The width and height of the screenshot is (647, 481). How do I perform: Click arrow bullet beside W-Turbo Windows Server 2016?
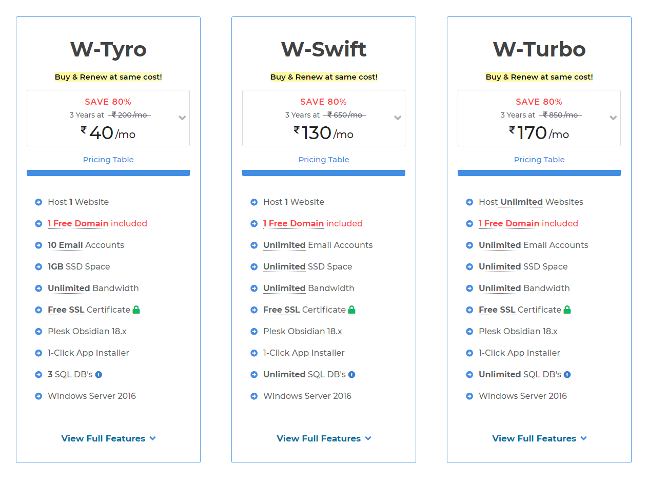click(469, 396)
